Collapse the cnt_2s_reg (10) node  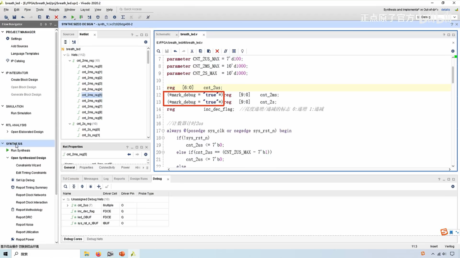70,123
